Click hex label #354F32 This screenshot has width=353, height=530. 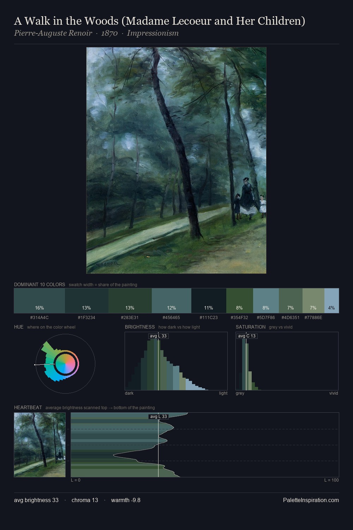pos(240,317)
